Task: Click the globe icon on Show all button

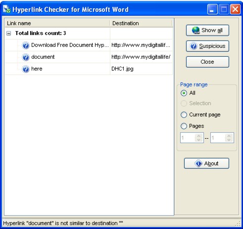Action: [196, 30]
